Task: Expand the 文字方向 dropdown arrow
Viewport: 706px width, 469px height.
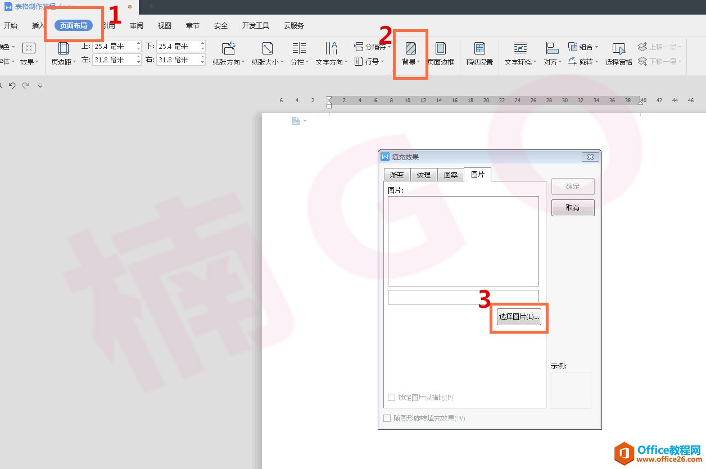Action: point(346,62)
